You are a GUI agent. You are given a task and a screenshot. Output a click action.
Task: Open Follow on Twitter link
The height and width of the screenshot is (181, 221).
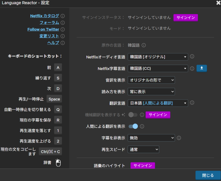coord(43,29)
